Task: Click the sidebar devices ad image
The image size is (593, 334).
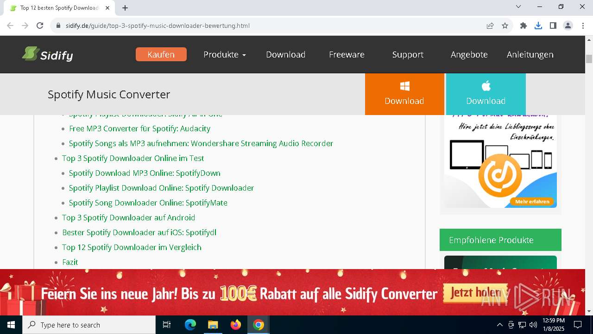Action: [500, 161]
